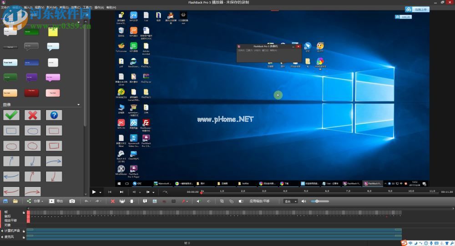The height and width of the screenshot is (246, 455).
Task: Adjust the volume slider knob
Action: (317, 201)
